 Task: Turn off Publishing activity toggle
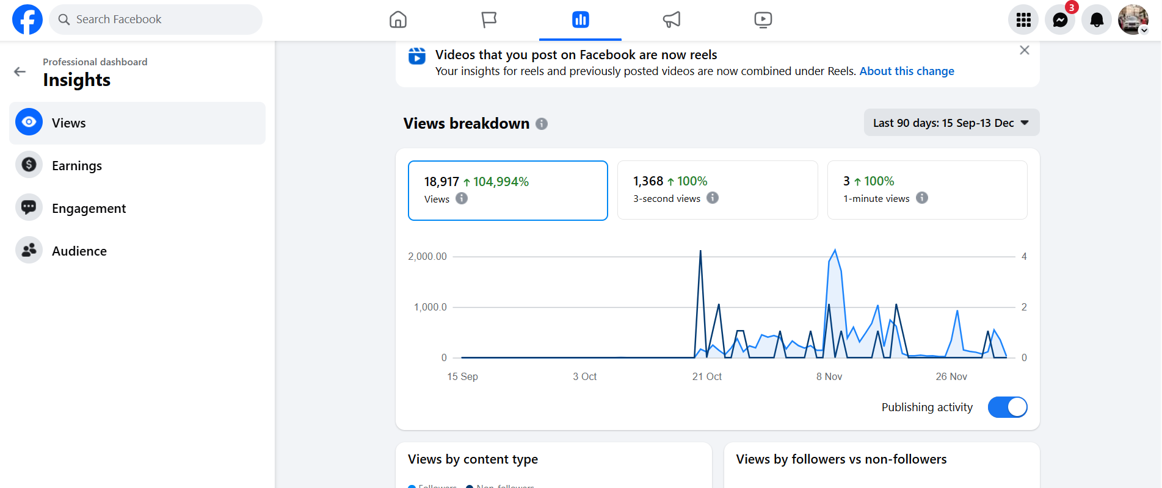(x=1008, y=407)
